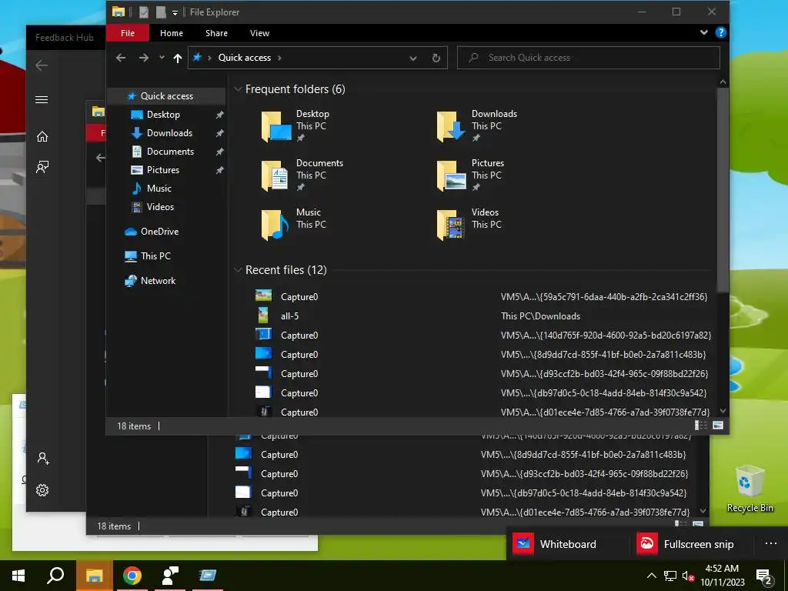Go to Feedback Hub home icon
This screenshot has width=788, height=591.
[x=42, y=136]
